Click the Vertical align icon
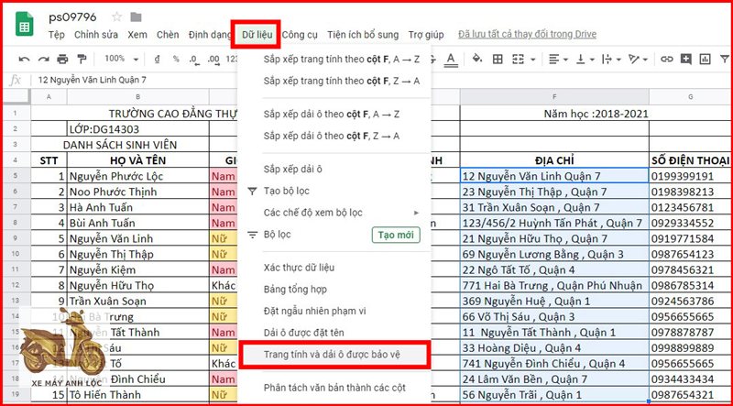Viewport: 733px width, 406px height. [x=581, y=59]
